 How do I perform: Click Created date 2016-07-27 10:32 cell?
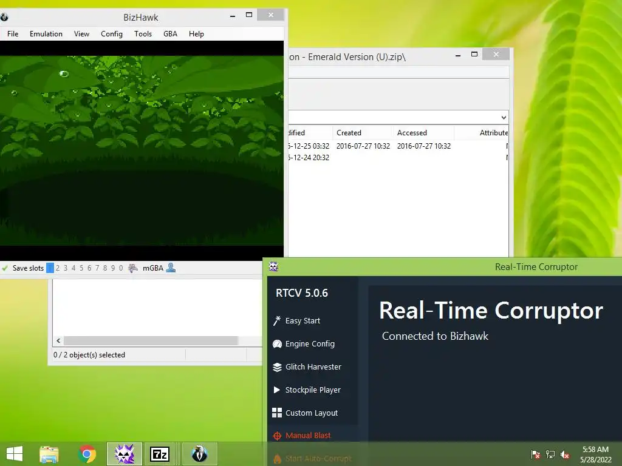[363, 146]
